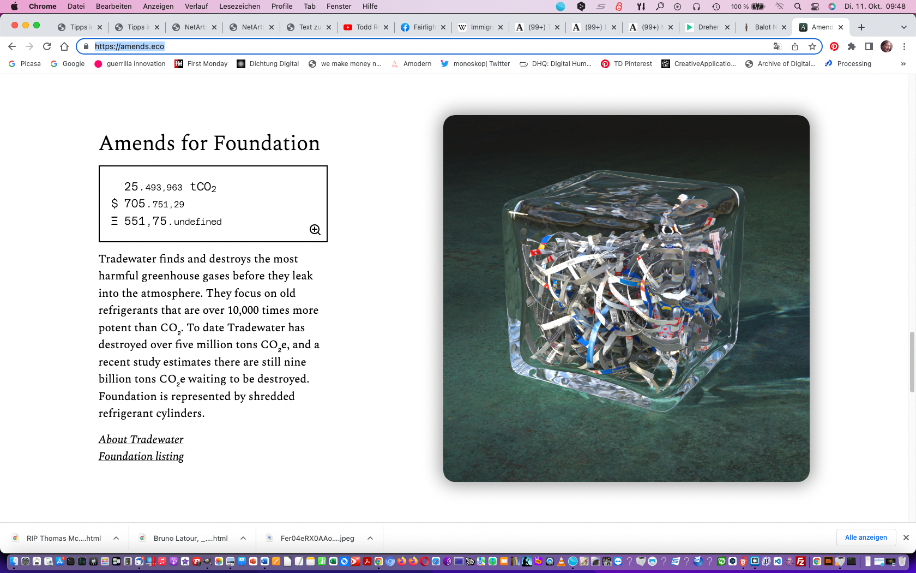The width and height of the screenshot is (916, 573).
Task: Toggle the Chrome side panel
Action: pos(869,46)
